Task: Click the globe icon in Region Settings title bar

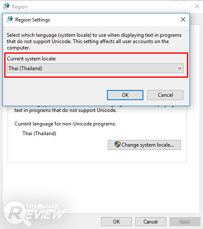Action: click(x=10, y=19)
